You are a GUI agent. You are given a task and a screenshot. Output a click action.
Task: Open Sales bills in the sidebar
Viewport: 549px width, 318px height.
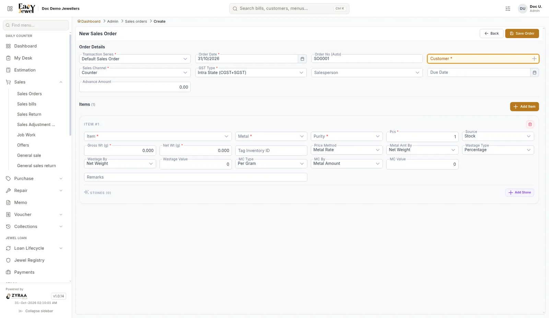pos(27,104)
